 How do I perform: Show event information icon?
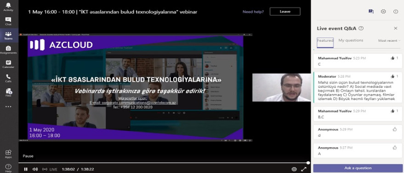point(396,11)
